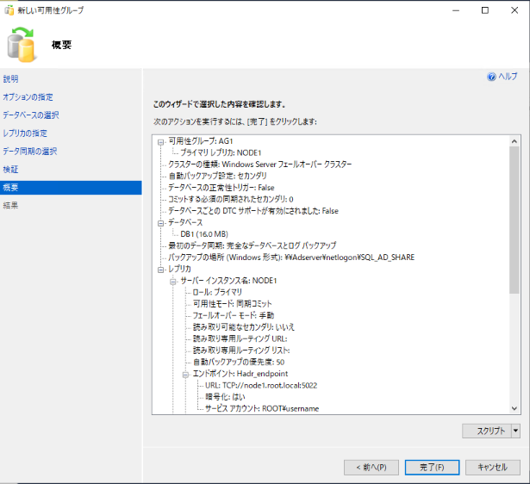Select ロール: プライマリ row
This screenshot has height=484, width=530.
point(217,293)
